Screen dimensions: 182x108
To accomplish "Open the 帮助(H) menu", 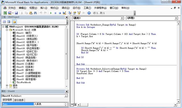I will [125, 8].
